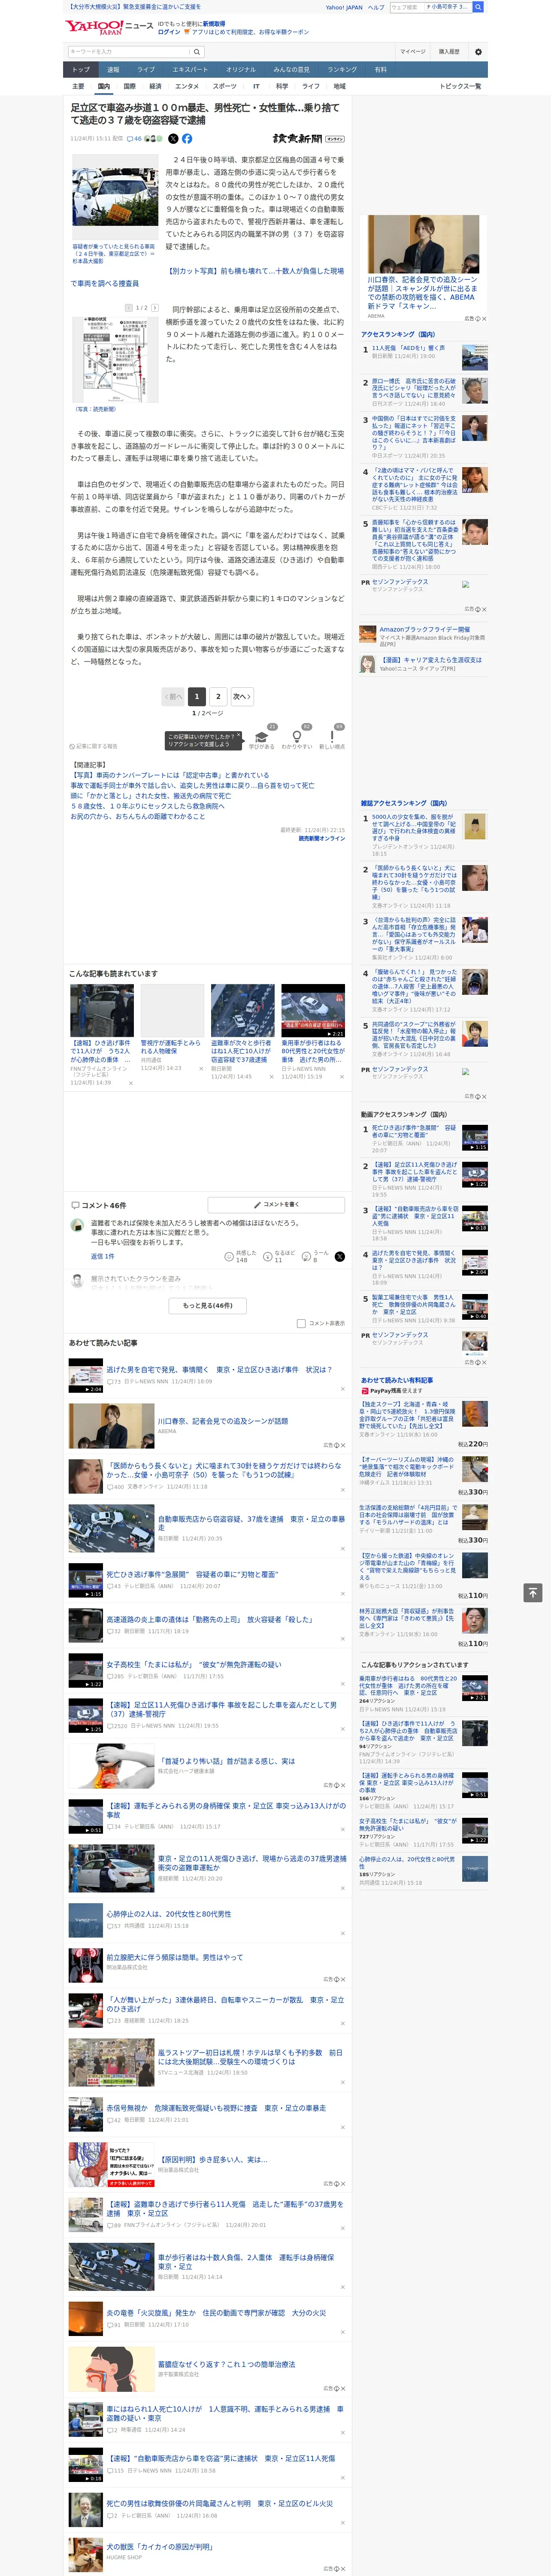This screenshot has height=2576, width=551.
Task: Click the blue web search magnifier button
Action: click(478, 7)
